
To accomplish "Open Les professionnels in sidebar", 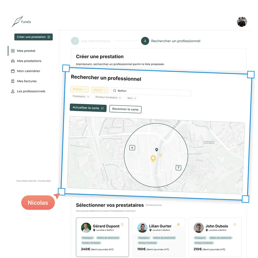I will [x=31, y=91].
